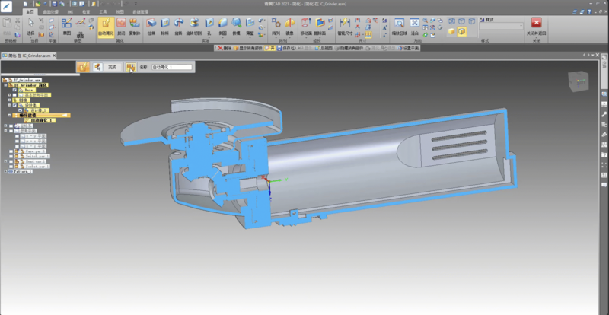Toggle checkbox next to Case.par:1
609x315 pixels.
11,151
